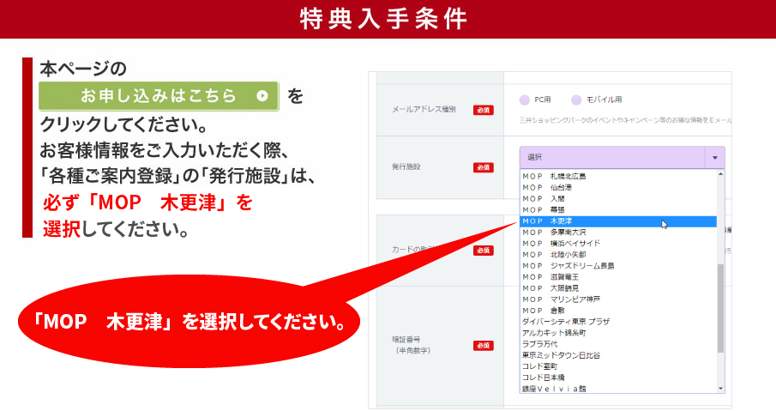Select the モバイル用 radio button
This screenshot has width=776, height=411.
(x=576, y=100)
